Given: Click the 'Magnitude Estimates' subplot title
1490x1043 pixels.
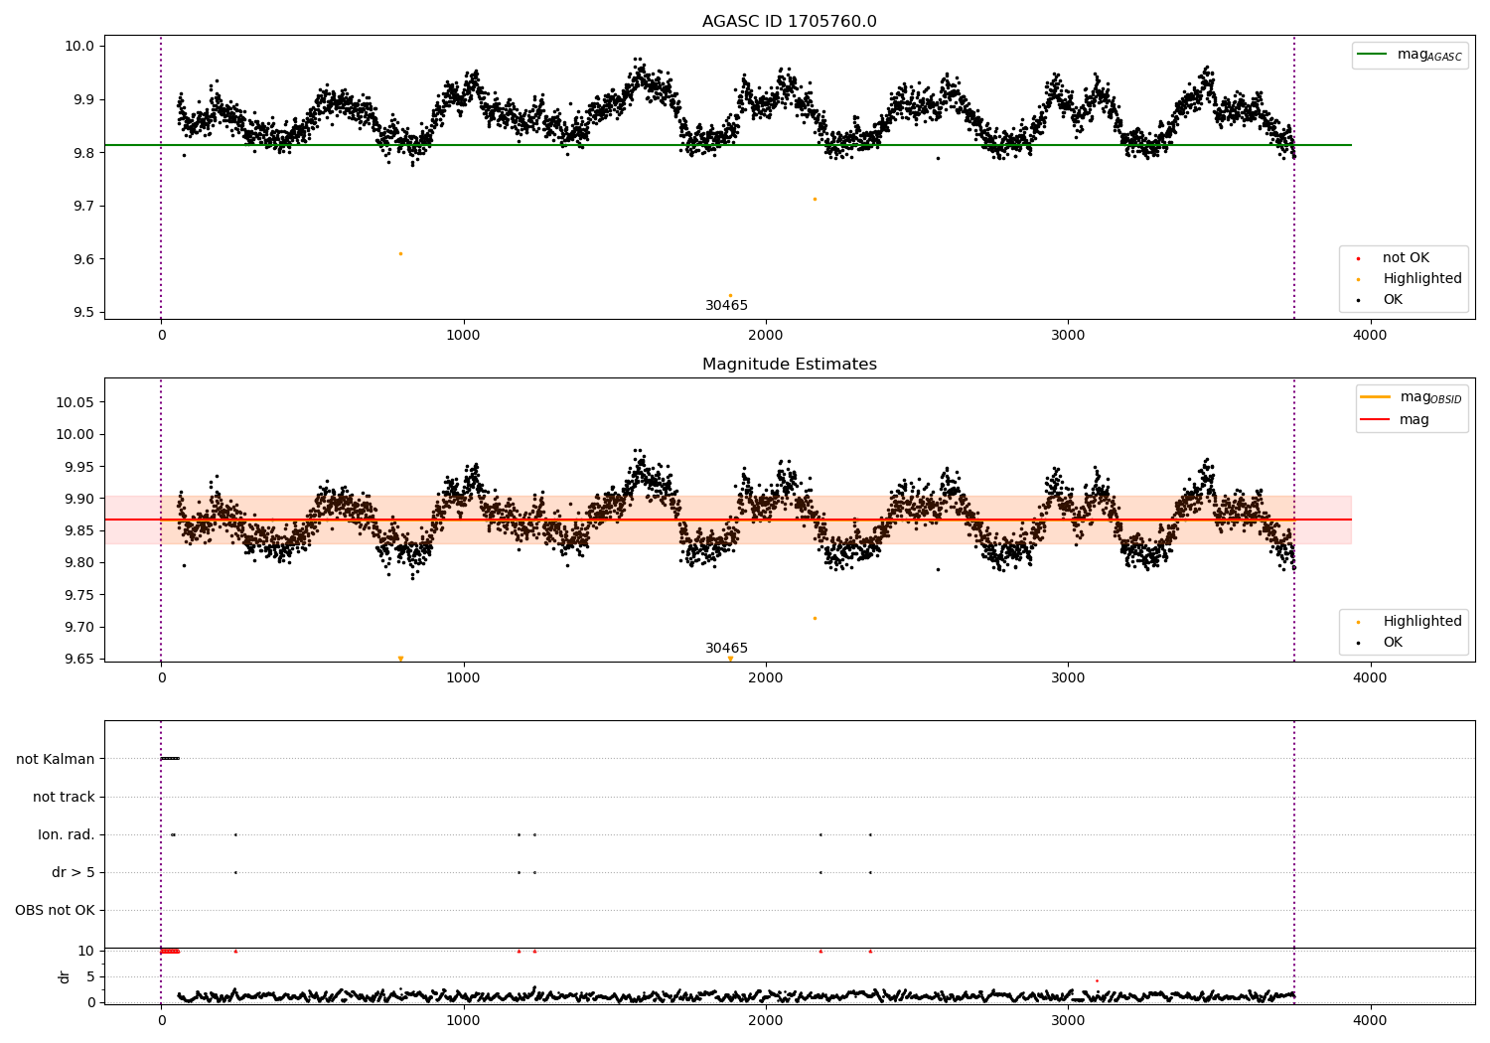Looking at the screenshot, I should pyautogui.click(x=789, y=365).
